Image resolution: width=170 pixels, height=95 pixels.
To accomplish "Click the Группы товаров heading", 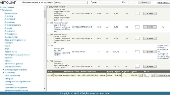I will (7, 7).
